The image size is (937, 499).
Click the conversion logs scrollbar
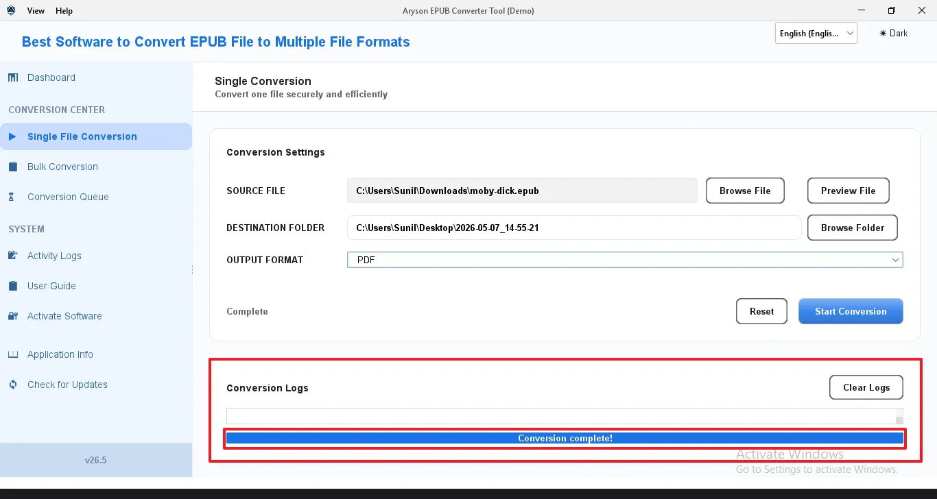[899, 416]
